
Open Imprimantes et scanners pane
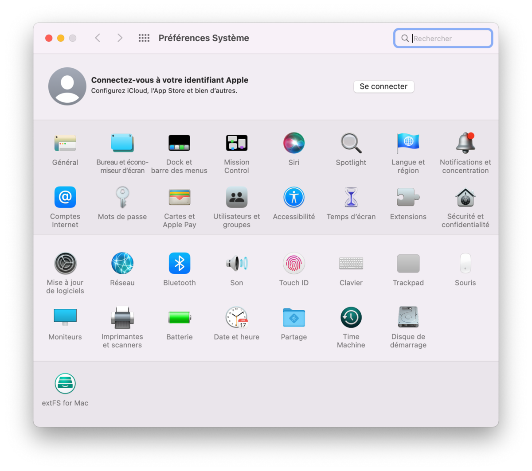[122, 317]
